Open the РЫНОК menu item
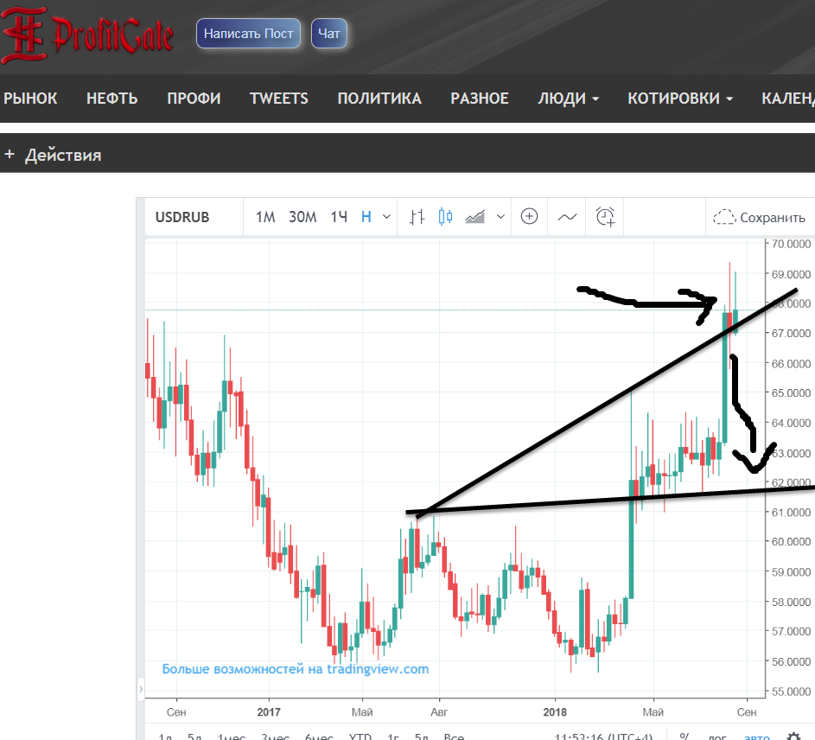Image resolution: width=815 pixels, height=740 pixels. click(x=30, y=99)
